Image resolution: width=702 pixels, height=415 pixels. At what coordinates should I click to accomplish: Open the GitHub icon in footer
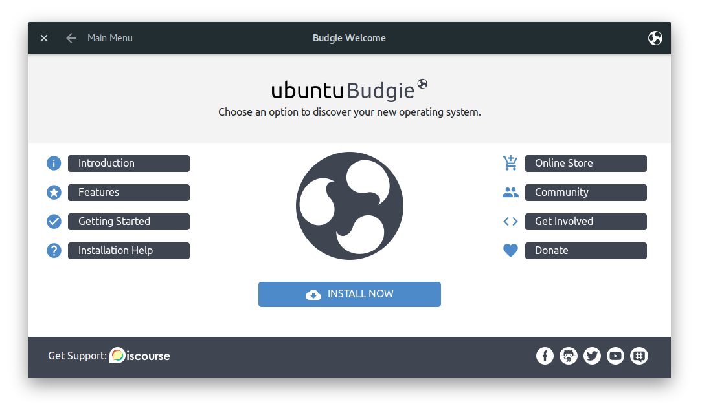click(x=569, y=356)
